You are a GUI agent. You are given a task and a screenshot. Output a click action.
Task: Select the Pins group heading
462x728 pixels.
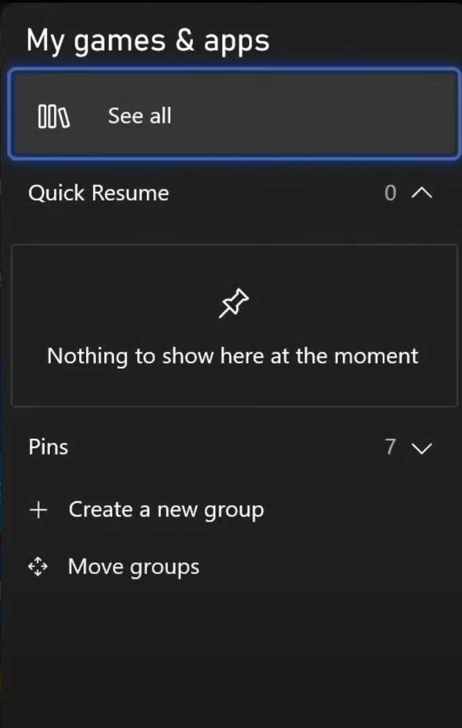49,447
